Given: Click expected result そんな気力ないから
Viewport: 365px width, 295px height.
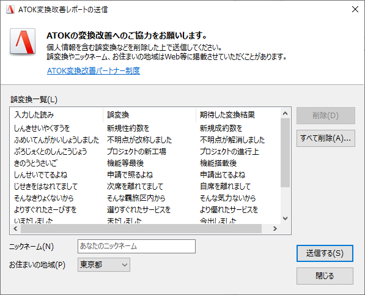Looking at the screenshot, I should [227, 198].
